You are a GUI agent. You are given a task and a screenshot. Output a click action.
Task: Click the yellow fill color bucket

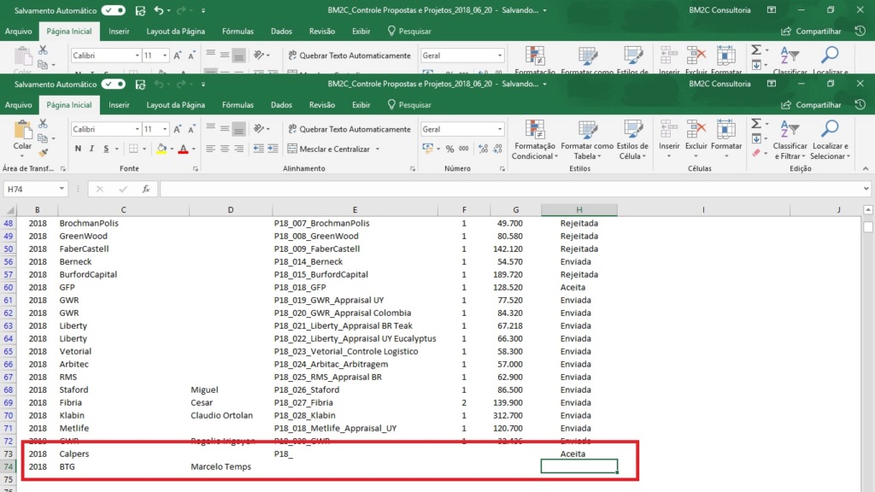(x=161, y=149)
